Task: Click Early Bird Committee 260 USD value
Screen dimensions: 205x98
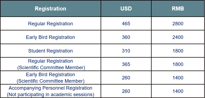Action: (126, 78)
